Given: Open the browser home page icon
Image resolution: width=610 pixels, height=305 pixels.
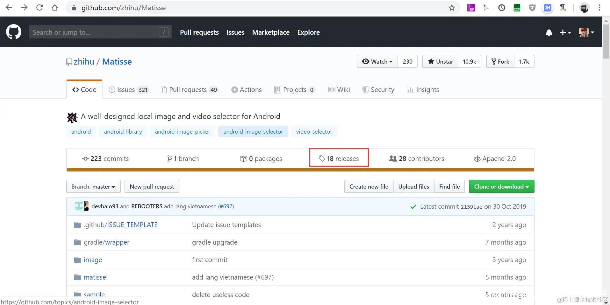Looking at the screenshot, I should pyautogui.click(x=55, y=8).
